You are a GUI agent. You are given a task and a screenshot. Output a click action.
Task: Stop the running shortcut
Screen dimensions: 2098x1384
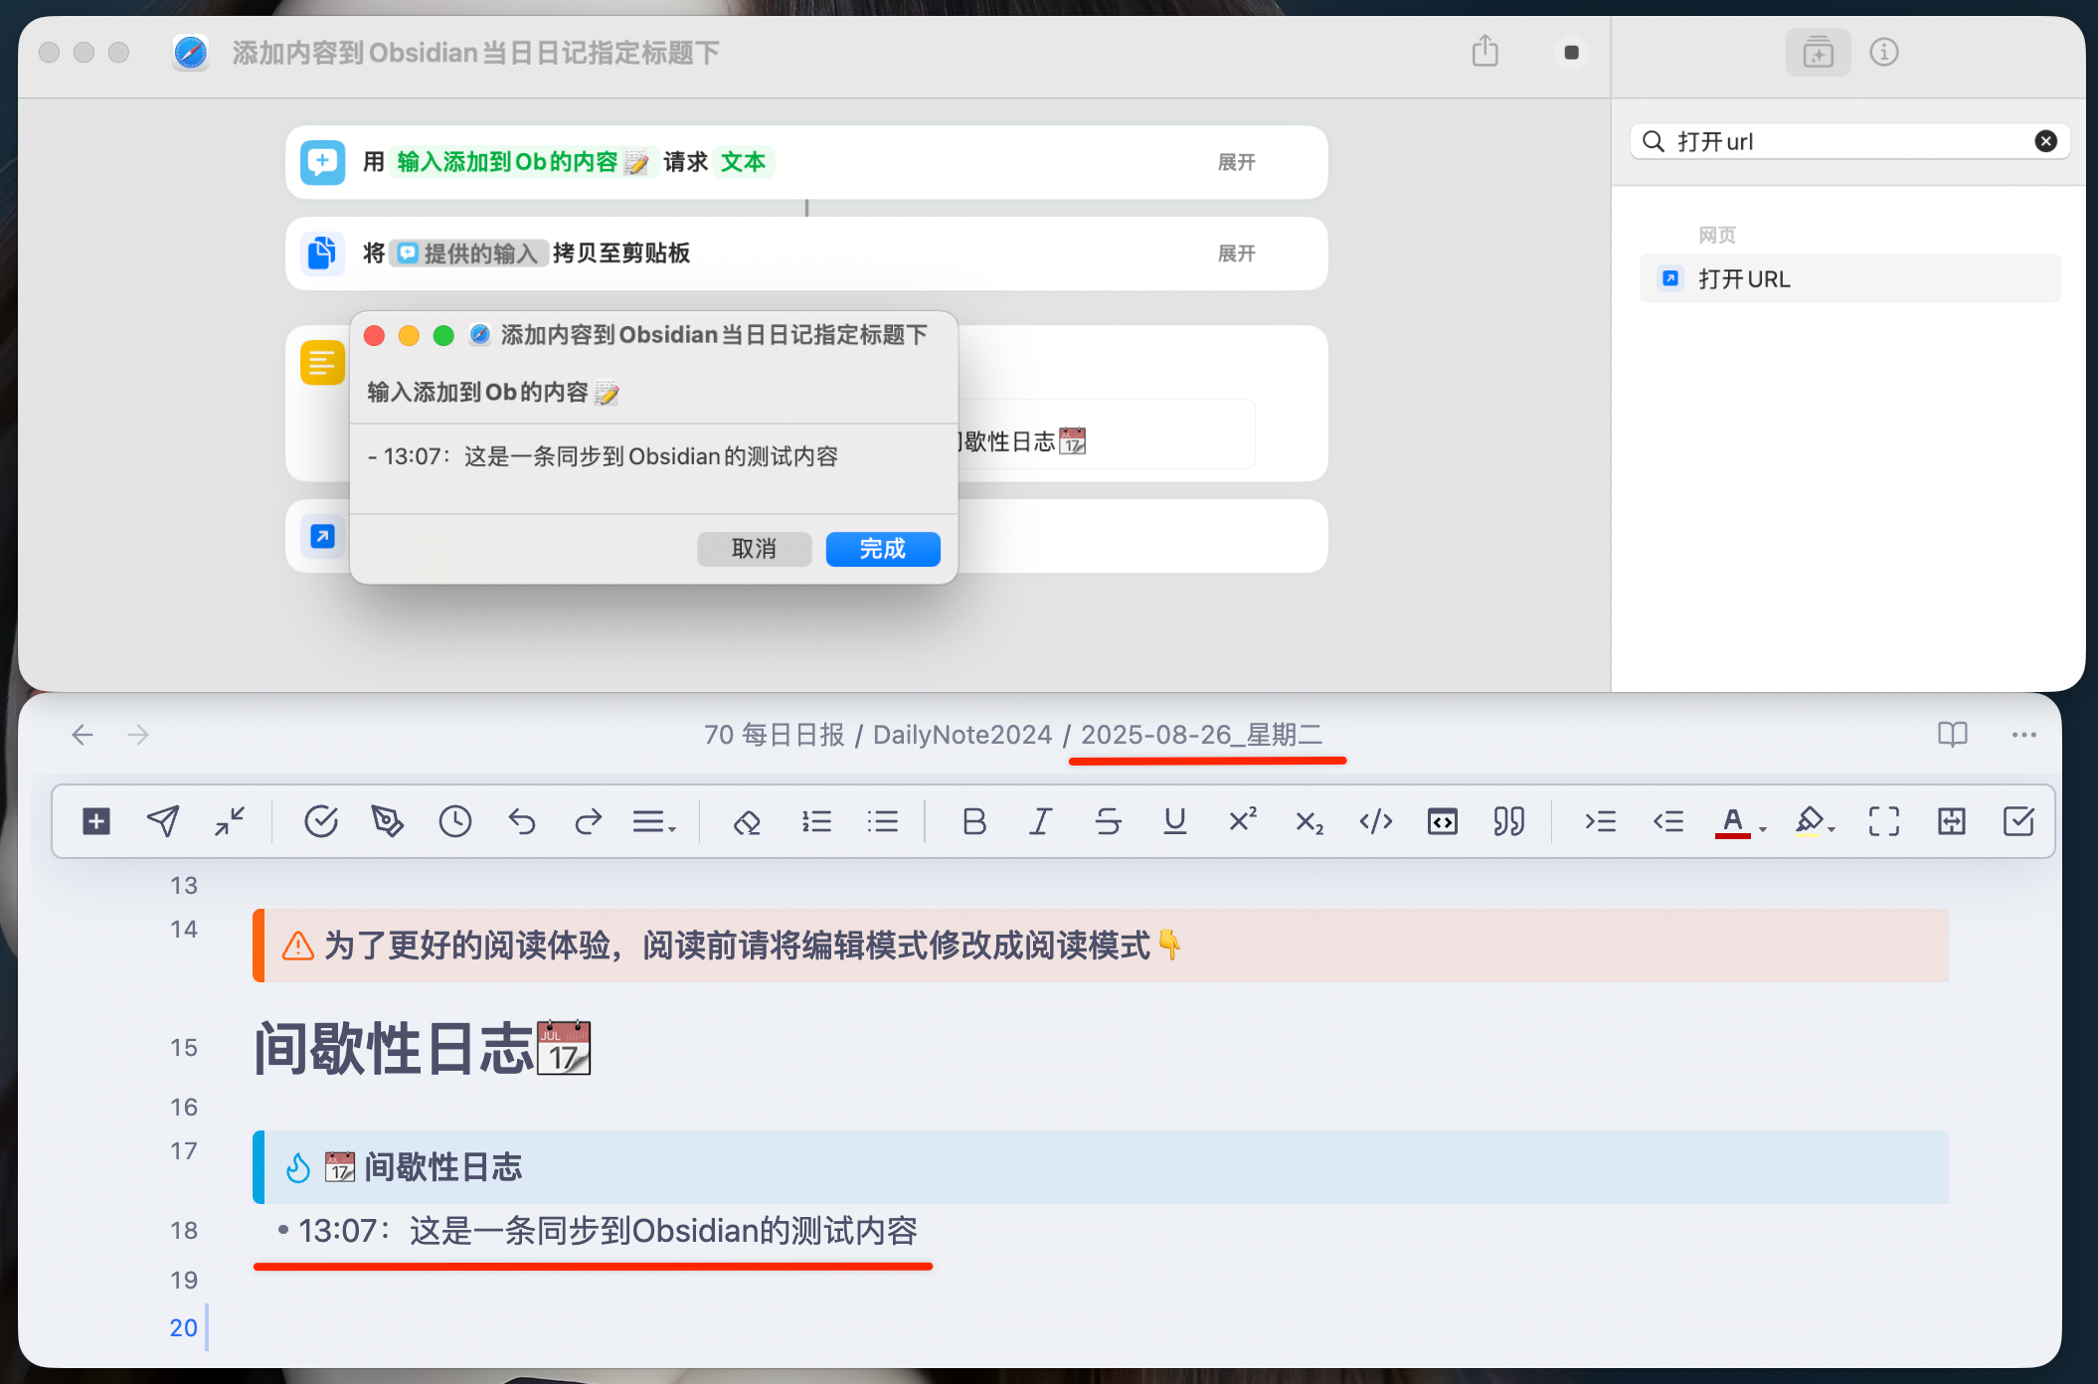(x=1571, y=52)
